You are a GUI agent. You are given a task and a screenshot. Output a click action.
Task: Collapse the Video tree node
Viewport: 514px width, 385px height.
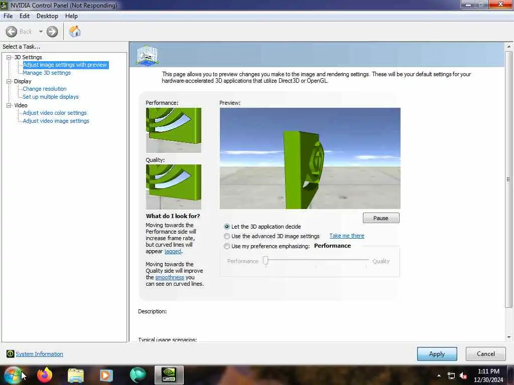pyautogui.click(x=9, y=105)
